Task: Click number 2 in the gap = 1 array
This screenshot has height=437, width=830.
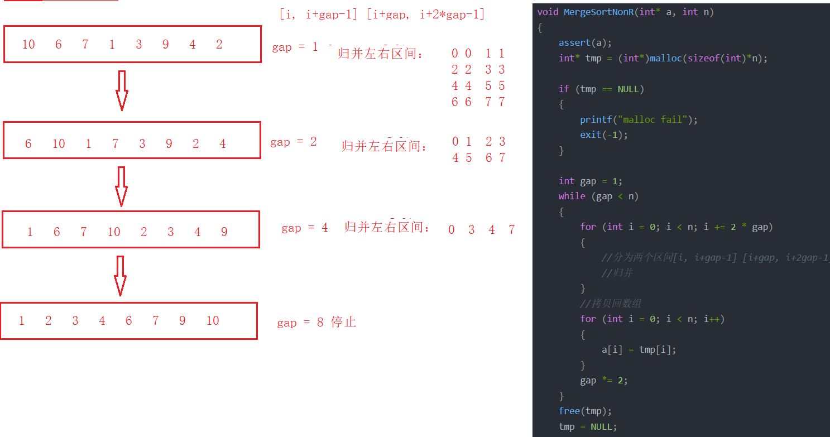Action: click(219, 45)
